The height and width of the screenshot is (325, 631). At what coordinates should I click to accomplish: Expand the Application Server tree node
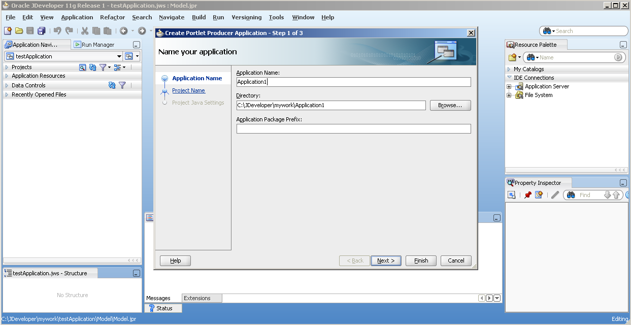[x=509, y=86]
